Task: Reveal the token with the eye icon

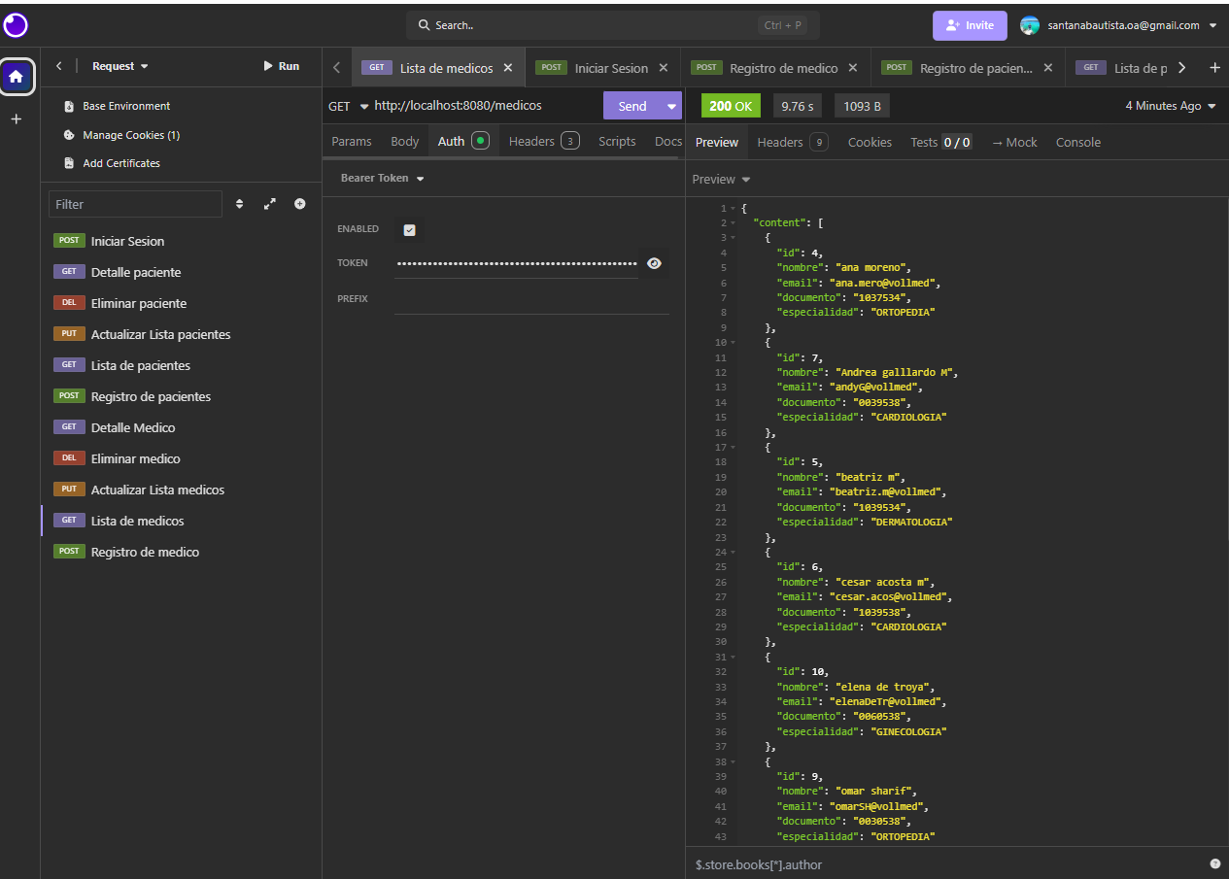Action: [654, 263]
